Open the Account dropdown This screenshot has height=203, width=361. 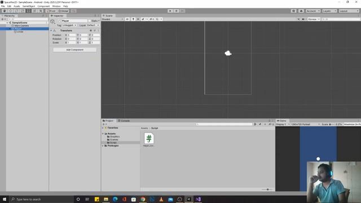pos(313,11)
